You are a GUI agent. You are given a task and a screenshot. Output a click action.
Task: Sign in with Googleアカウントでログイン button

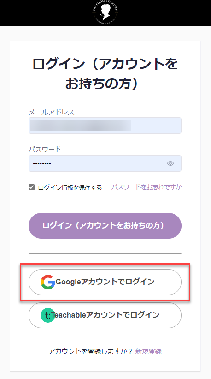105,282
